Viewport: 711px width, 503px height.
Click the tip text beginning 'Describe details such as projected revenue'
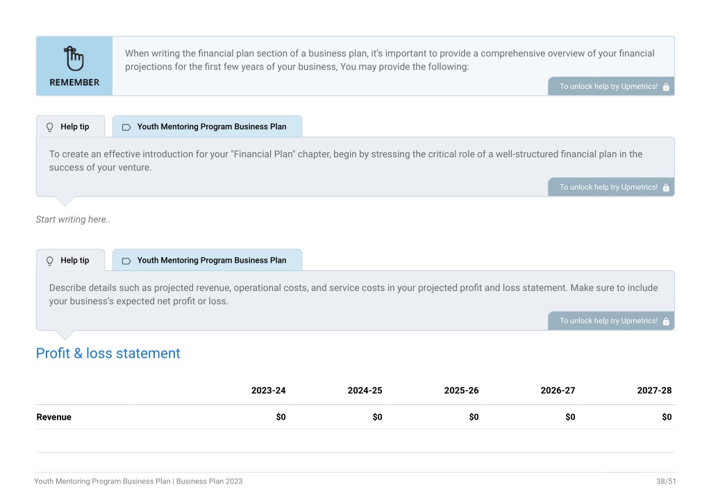[353, 295]
